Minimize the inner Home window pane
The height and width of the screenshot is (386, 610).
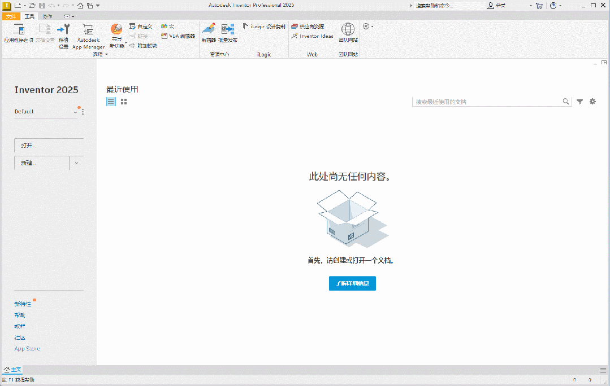(x=595, y=63)
